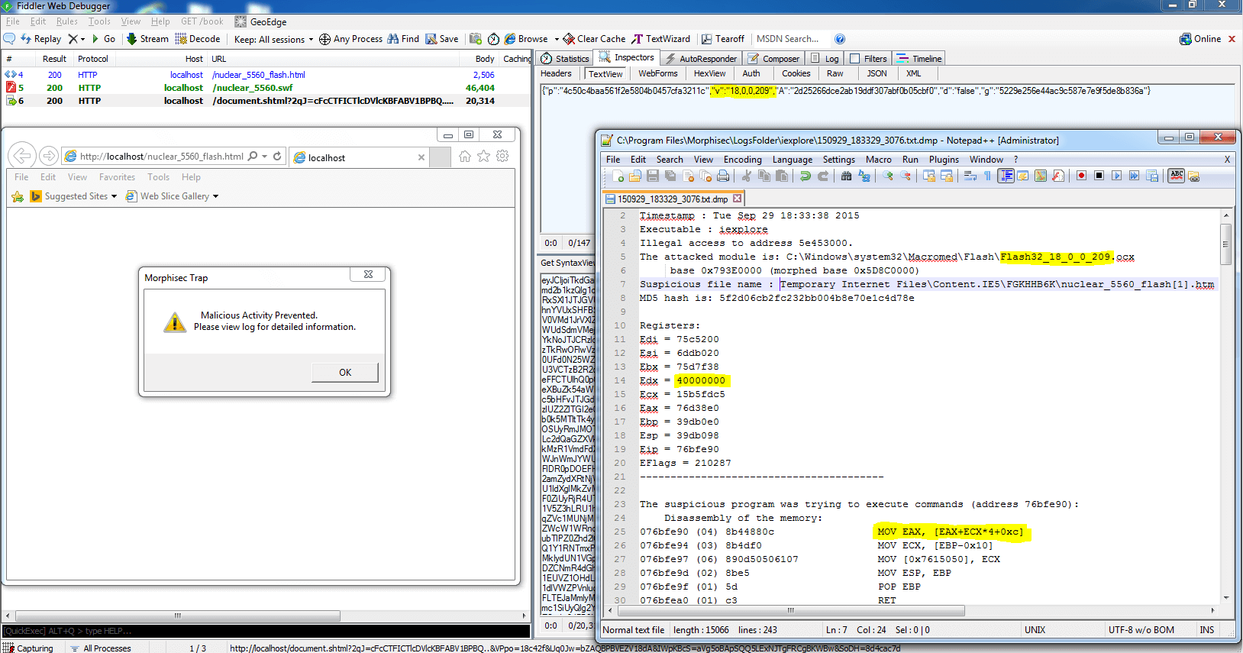Select session 4 nuclear_5560_flash.html row

[266, 75]
